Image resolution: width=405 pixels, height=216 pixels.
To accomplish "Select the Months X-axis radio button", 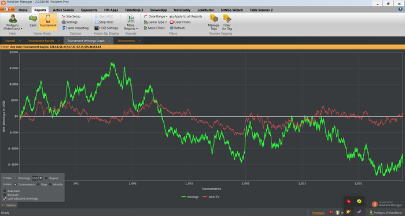I will pyautogui.click(x=50, y=184).
